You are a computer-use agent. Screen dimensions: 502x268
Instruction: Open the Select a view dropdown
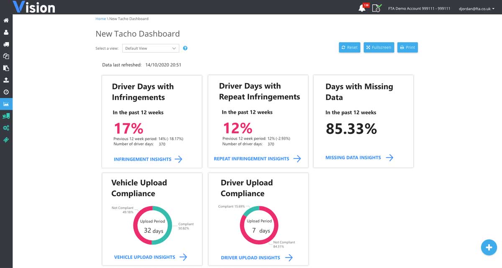click(x=151, y=48)
